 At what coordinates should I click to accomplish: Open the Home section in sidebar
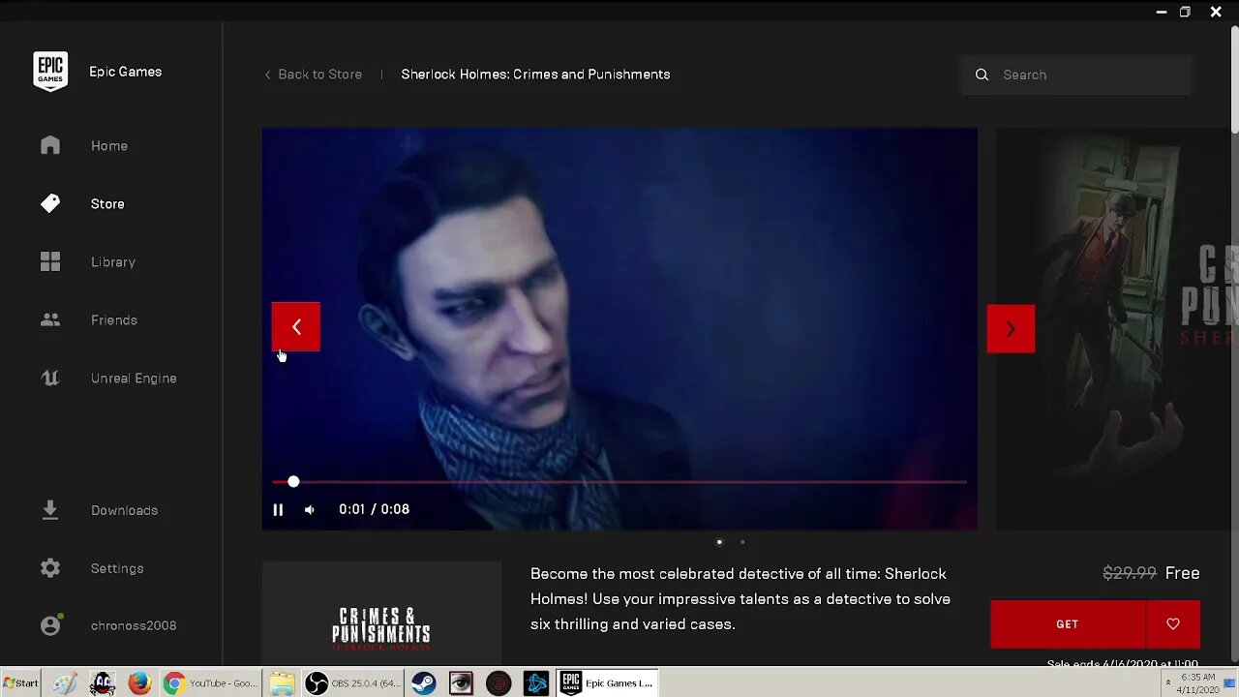109,146
